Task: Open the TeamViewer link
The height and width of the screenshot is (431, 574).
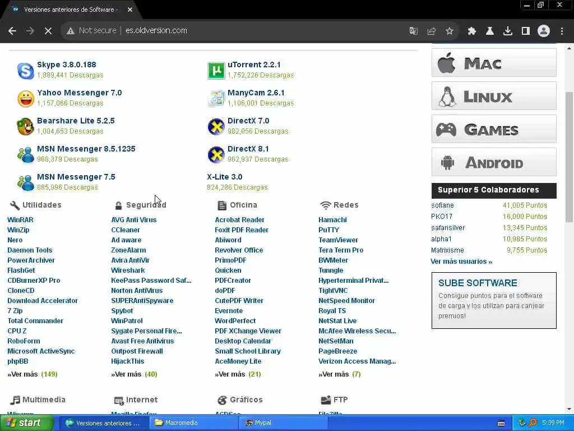Action: click(x=338, y=240)
